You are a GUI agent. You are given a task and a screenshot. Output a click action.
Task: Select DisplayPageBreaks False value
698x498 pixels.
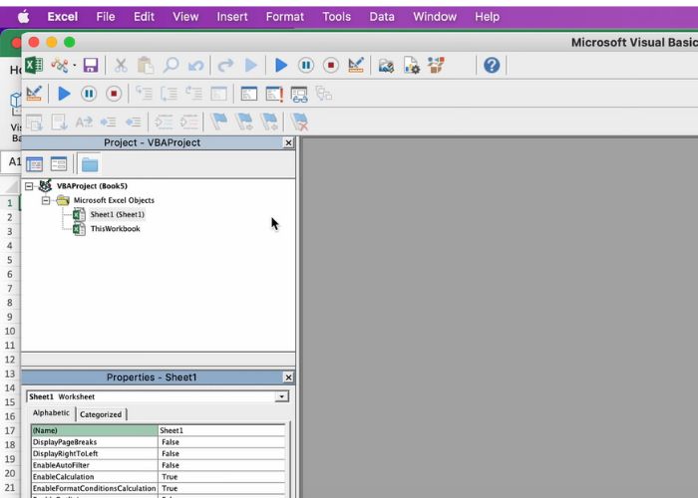tap(221, 442)
